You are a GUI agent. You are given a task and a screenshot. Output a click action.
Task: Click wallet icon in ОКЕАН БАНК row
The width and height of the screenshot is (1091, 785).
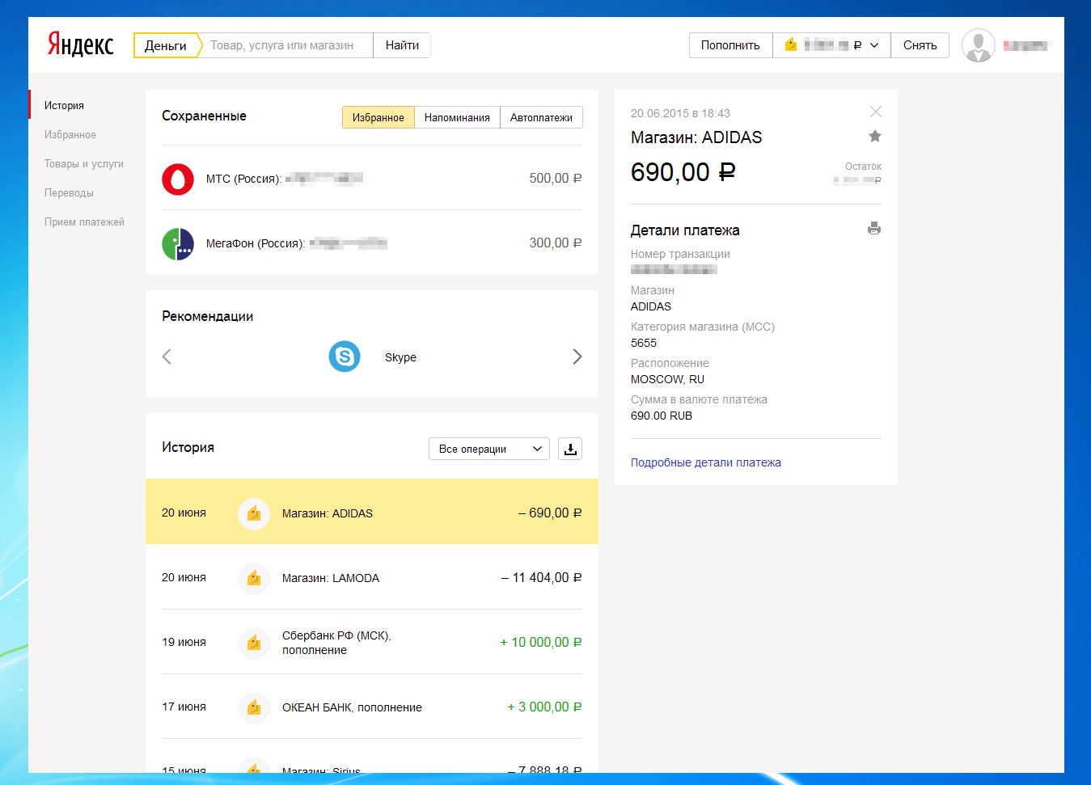(x=254, y=707)
